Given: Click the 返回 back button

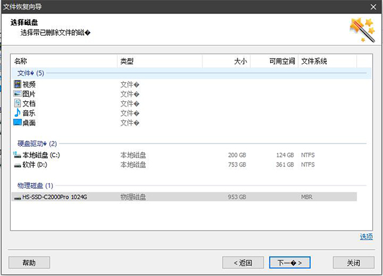Looking at the screenshot, I should click(243, 263).
